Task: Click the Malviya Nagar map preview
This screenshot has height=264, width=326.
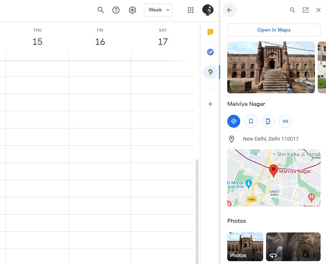Action: 274,178
